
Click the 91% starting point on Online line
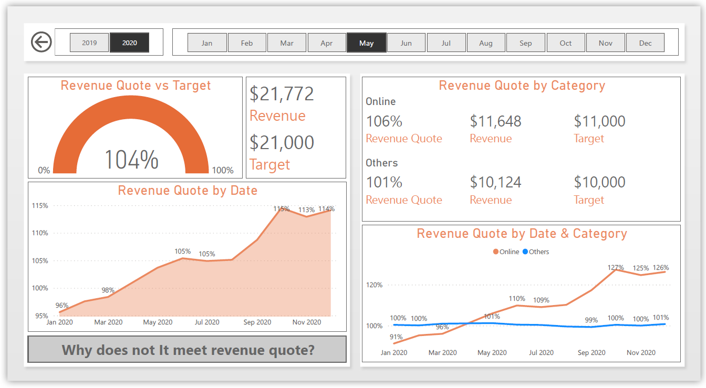[393, 342]
